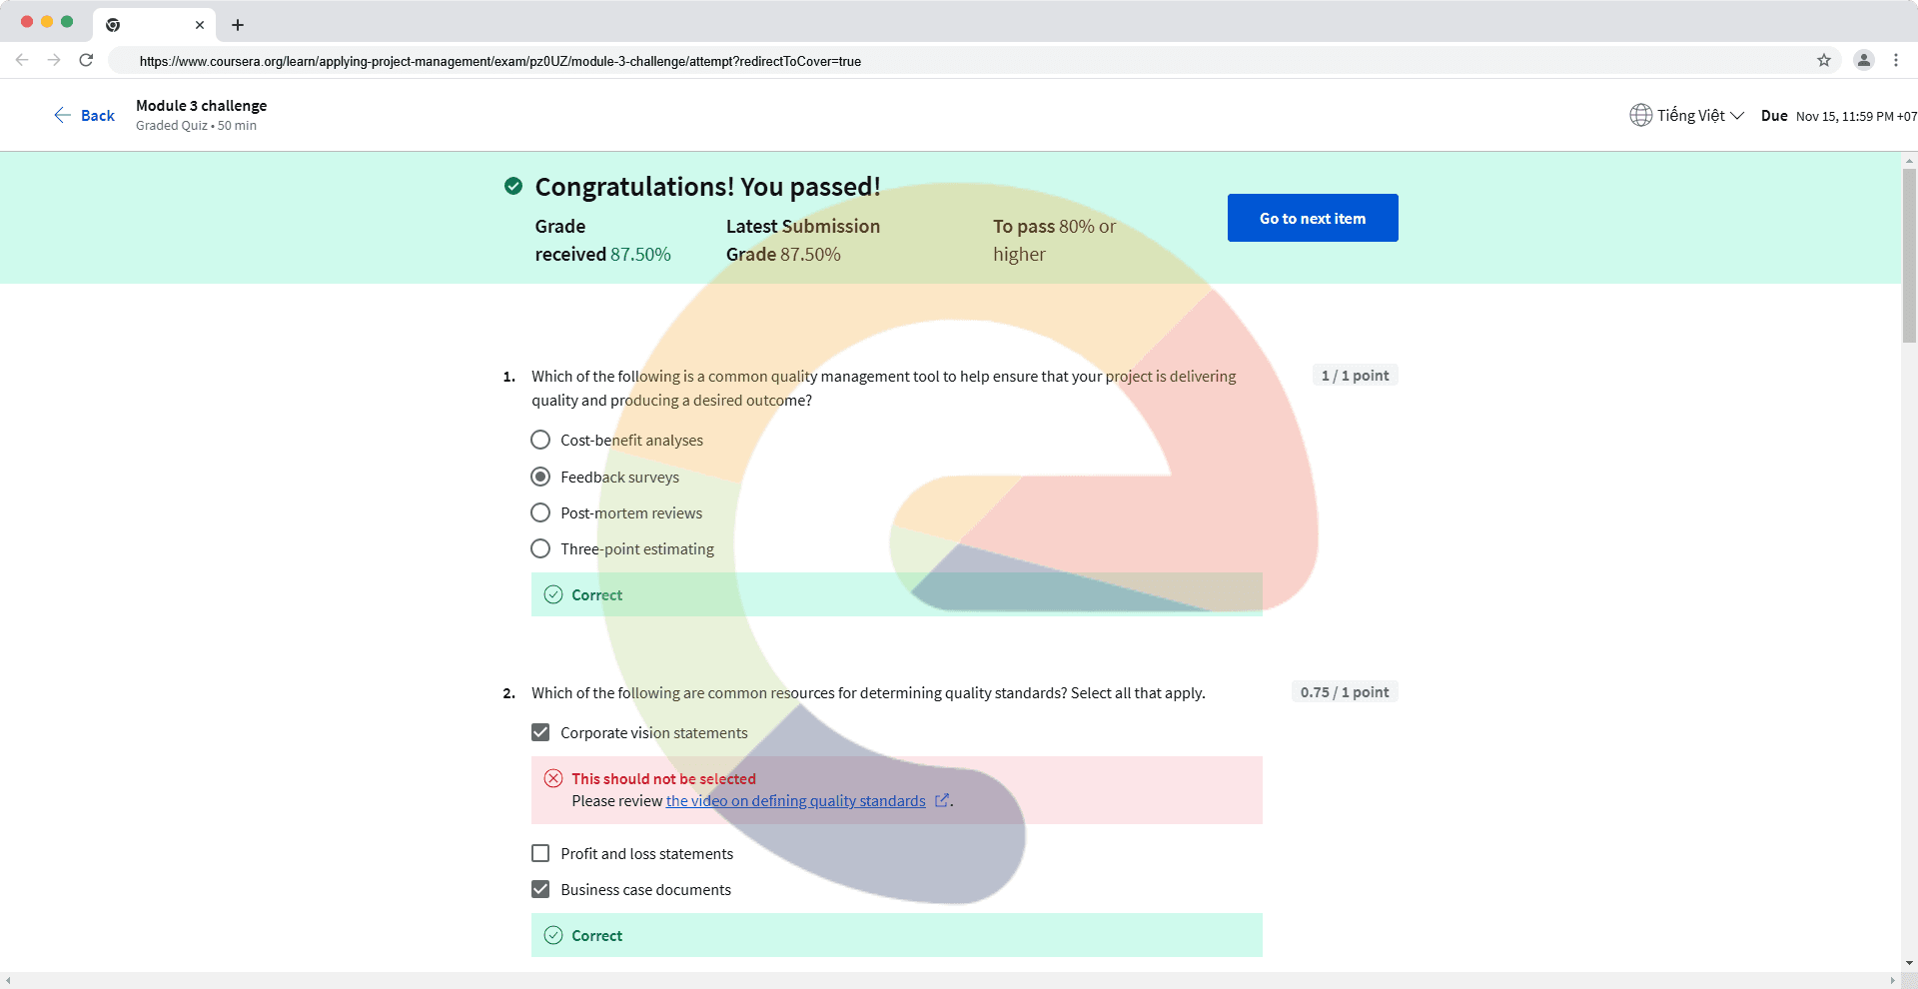1918x989 pixels.
Task: Reload the page with the refresh icon
Action: pyautogui.click(x=87, y=60)
